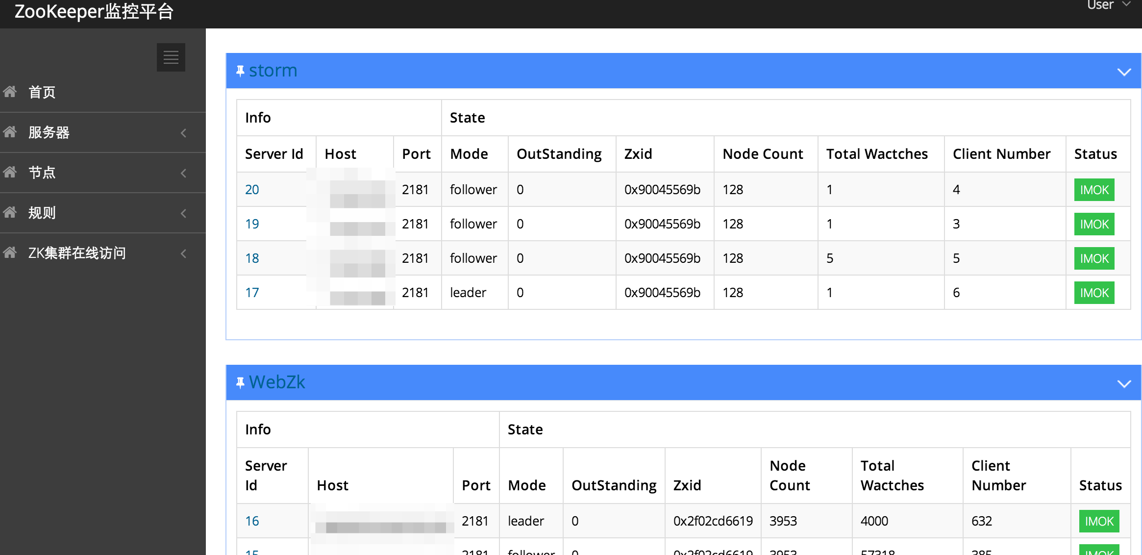The image size is (1142, 555).
Task: Open ZK集群在线访问 menu item
Action: tap(77, 253)
